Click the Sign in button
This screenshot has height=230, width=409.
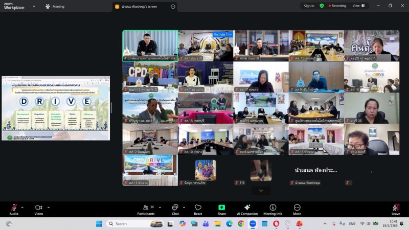click(309, 6)
